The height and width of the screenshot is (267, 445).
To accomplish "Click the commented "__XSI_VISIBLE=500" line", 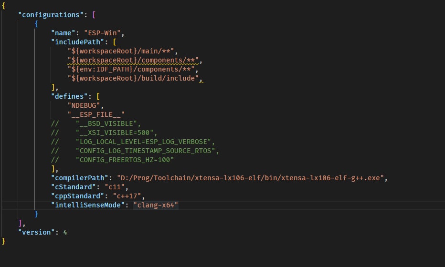I will 104,133.
